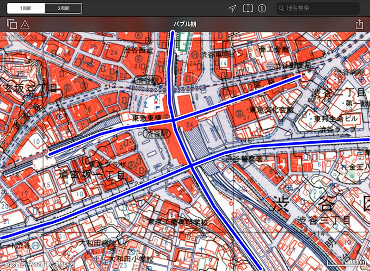Open the map layers stack icon

coord(12,24)
